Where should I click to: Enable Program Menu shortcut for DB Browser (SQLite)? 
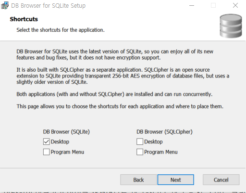(x=46, y=152)
